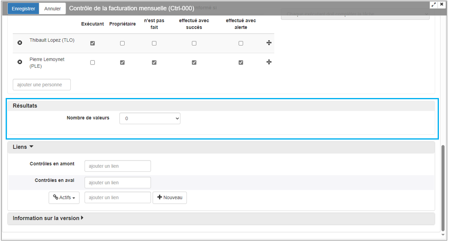Close the dialog with the X icon
449x242 pixels.
click(442, 4)
